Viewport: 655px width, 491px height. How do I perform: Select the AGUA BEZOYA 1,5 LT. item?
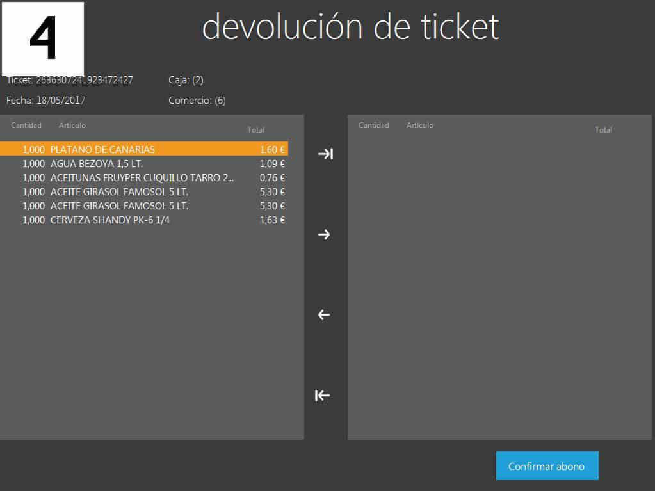(x=144, y=163)
